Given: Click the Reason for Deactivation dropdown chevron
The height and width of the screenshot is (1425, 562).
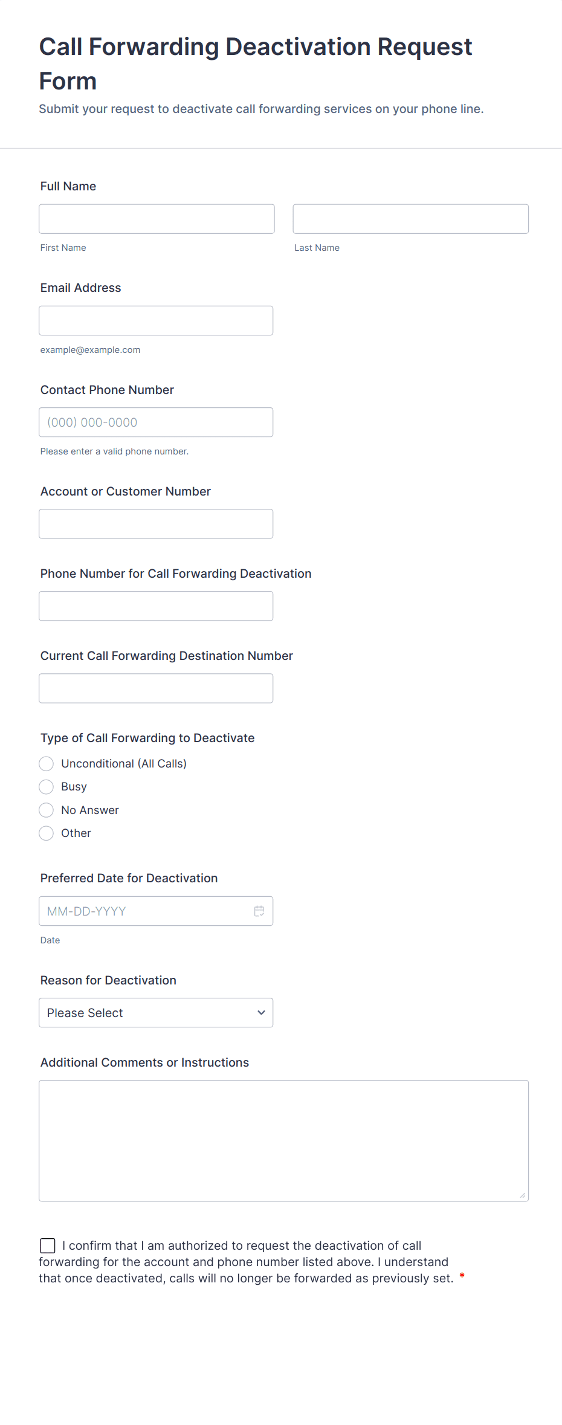Looking at the screenshot, I should pyautogui.click(x=261, y=1012).
